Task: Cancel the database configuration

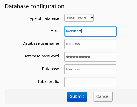Action: coord(103,96)
